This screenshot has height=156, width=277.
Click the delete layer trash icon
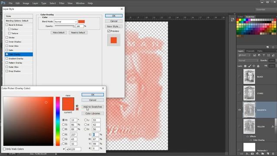(x=273, y=154)
